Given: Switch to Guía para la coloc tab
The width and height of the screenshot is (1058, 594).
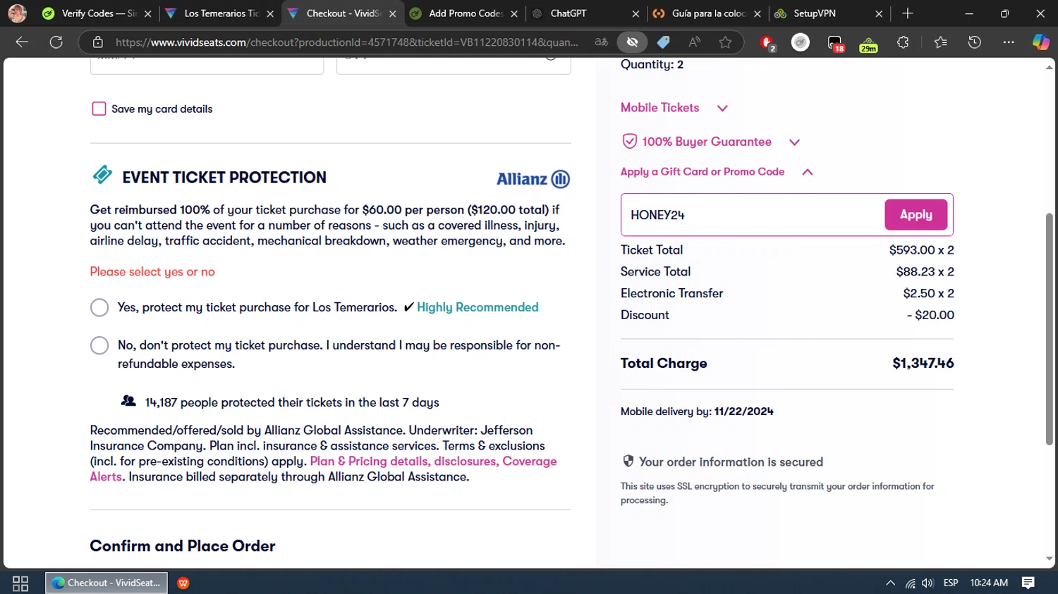Looking at the screenshot, I should pos(707,13).
